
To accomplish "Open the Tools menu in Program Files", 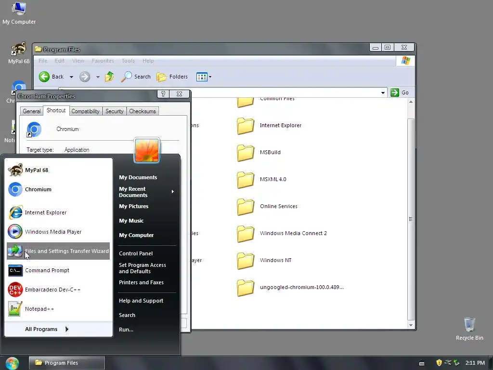I will (128, 61).
